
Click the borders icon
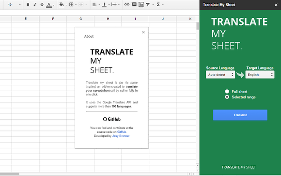(71, 5)
